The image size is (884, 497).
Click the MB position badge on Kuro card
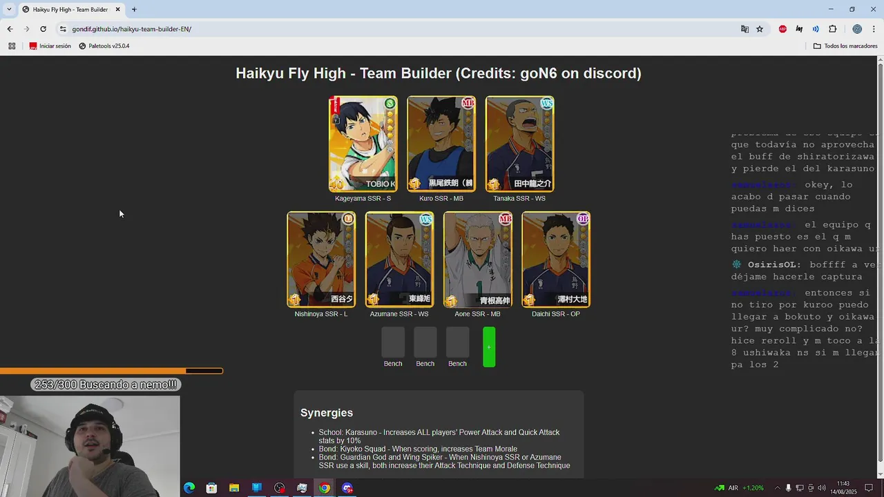tap(468, 104)
